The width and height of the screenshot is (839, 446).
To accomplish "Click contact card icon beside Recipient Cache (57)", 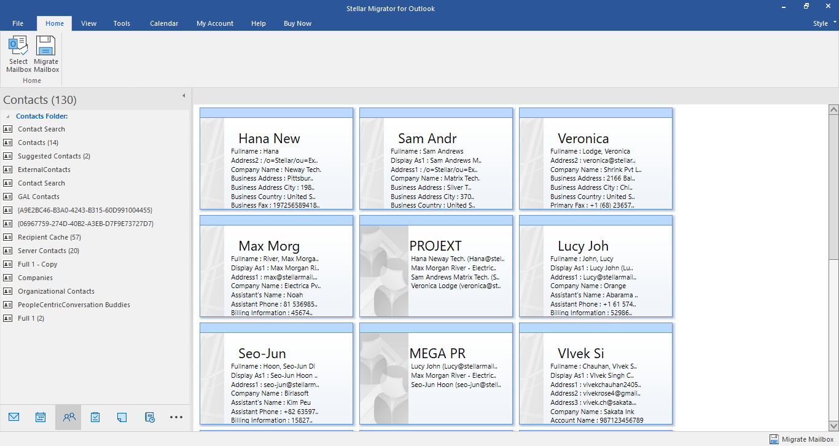I will [x=8, y=237].
